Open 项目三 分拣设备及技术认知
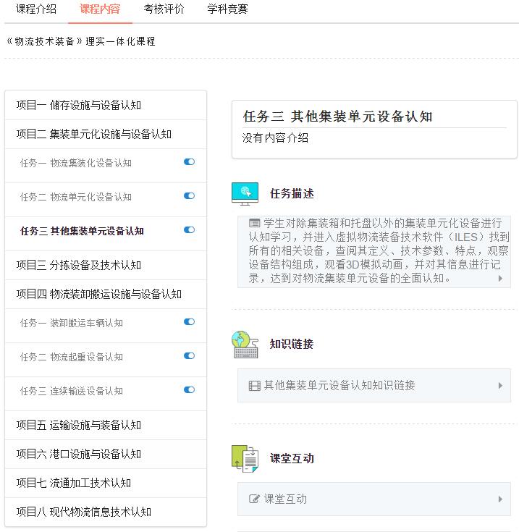The width and height of the screenshot is (519, 532). pyautogui.click(x=79, y=265)
